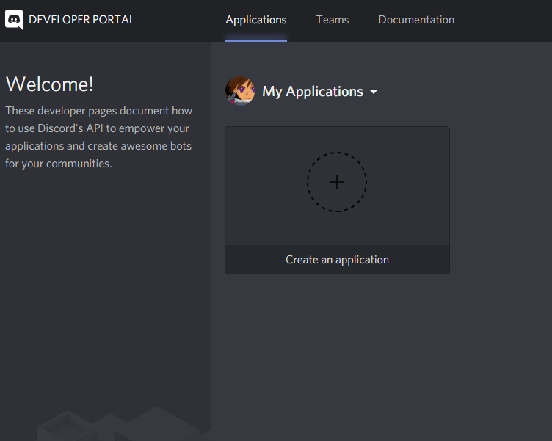Click the Create an application label
The width and height of the screenshot is (552, 441).
pos(337,260)
